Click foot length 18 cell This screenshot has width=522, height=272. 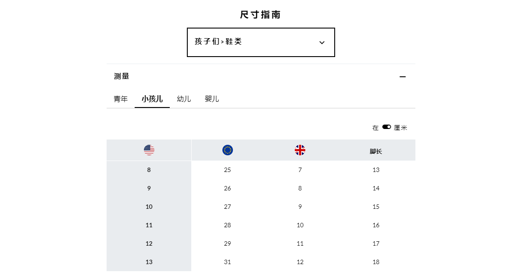[376, 262]
